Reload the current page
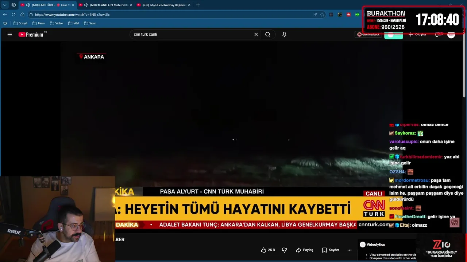467x262 pixels. point(13,15)
